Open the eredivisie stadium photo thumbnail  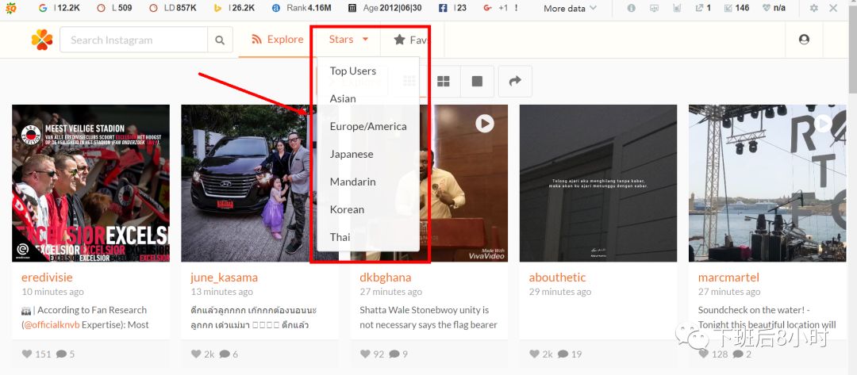[x=90, y=183]
